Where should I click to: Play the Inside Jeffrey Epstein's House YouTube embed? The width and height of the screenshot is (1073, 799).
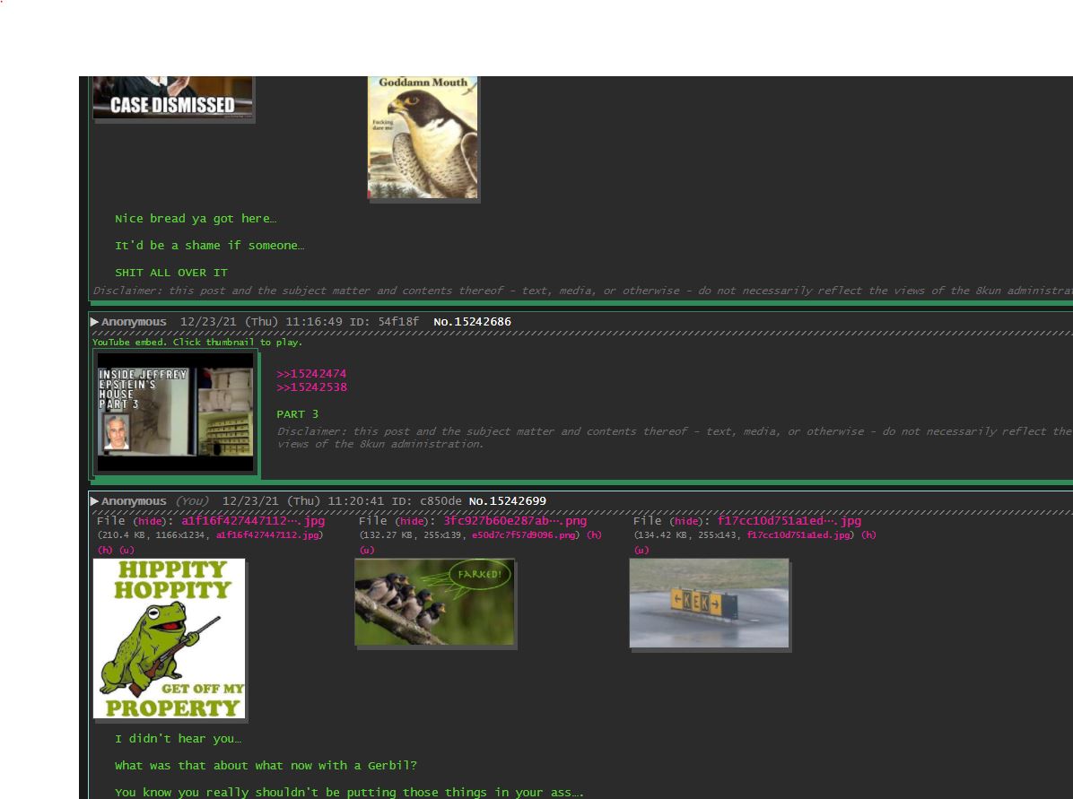coord(175,412)
